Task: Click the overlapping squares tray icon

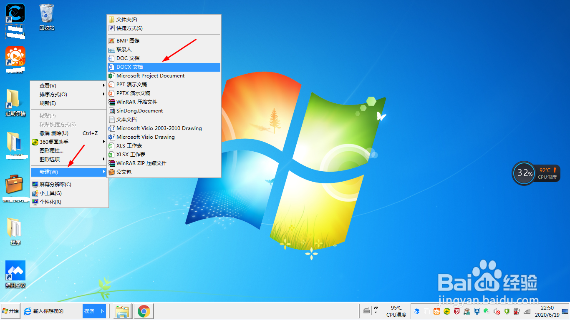Action: [427, 311]
